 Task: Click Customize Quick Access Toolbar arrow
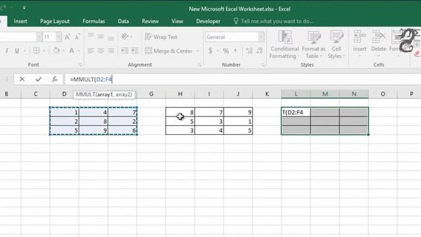24,8
